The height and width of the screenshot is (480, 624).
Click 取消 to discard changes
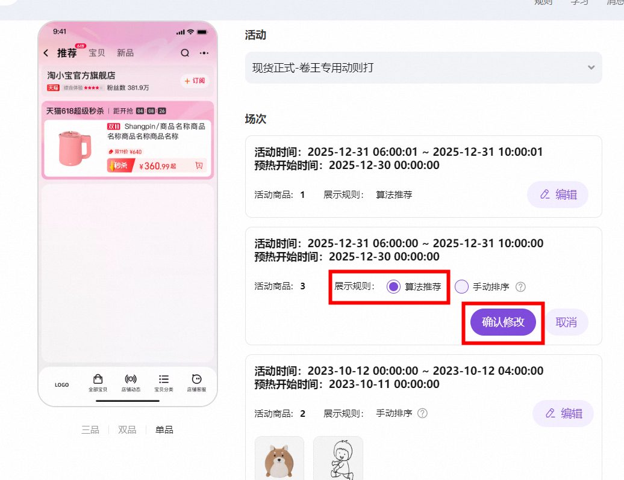(x=566, y=322)
